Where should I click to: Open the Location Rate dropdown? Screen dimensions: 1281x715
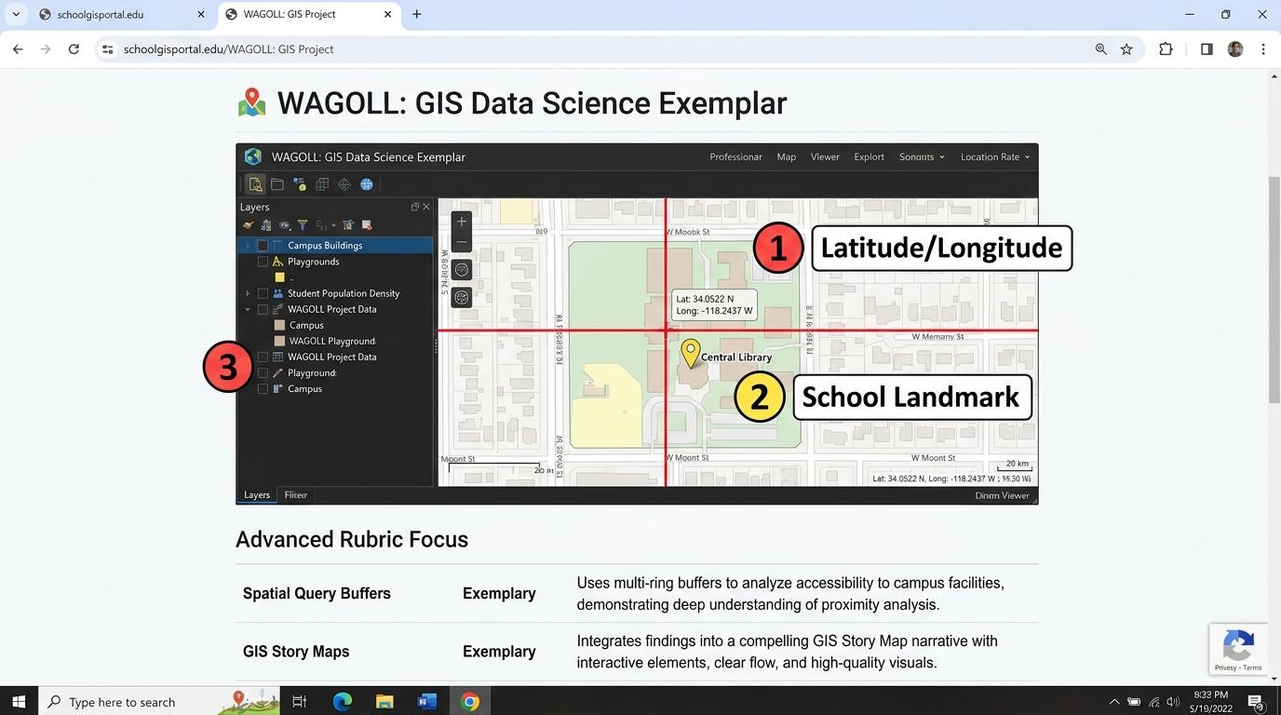tap(995, 156)
